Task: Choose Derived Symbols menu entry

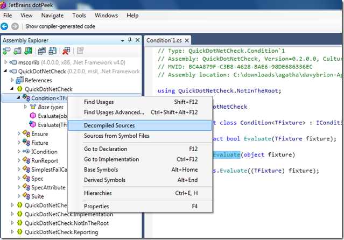Action: 141,180
